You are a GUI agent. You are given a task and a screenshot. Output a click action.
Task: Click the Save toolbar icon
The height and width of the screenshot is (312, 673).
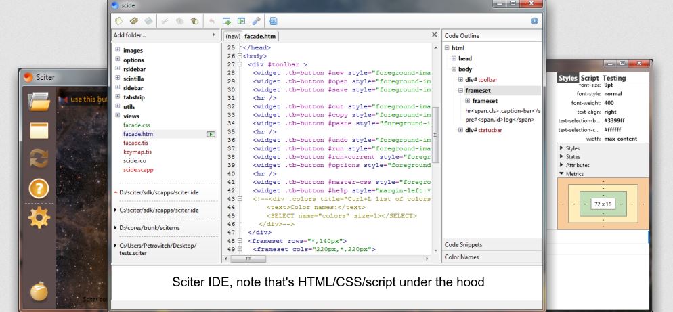point(148,20)
